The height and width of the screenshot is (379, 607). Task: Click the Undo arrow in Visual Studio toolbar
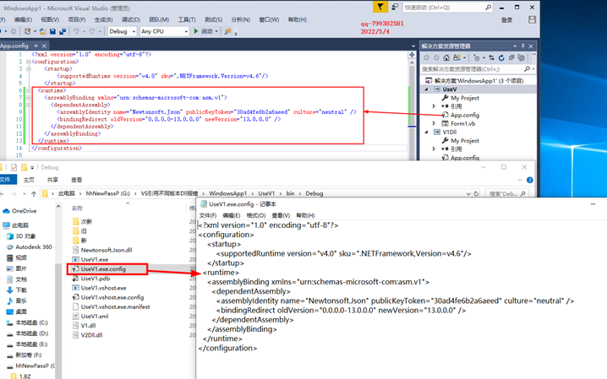point(76,31)
